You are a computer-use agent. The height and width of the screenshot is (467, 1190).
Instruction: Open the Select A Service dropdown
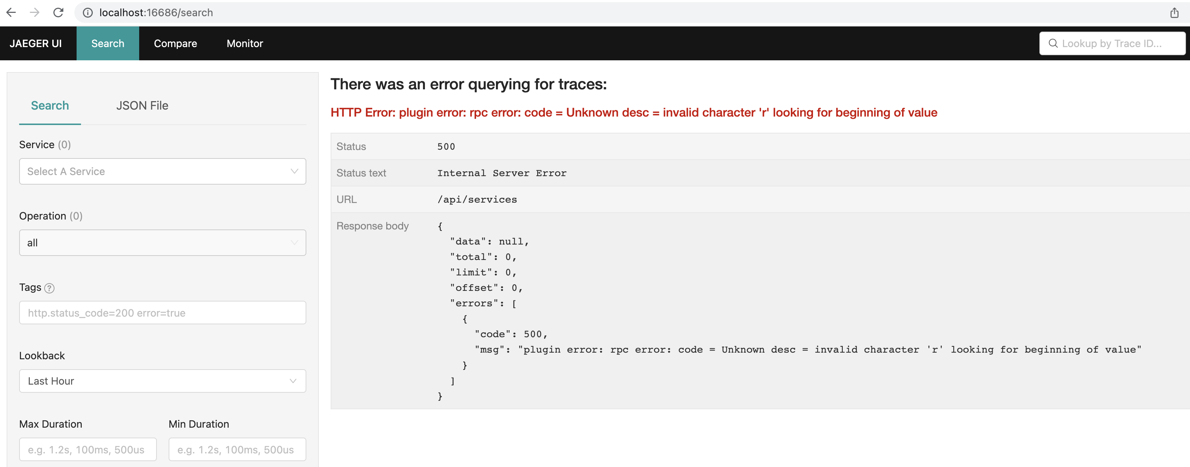[162, 171]
